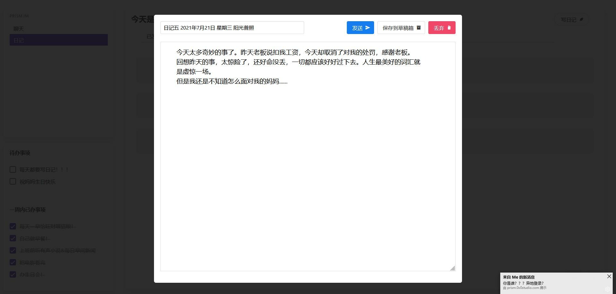The image size is (616, 294).
Task: Open the notification settings gear icon
Action: click(x=607, y=289)
